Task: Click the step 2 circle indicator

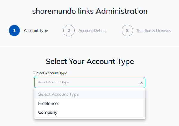Action: 69,31
